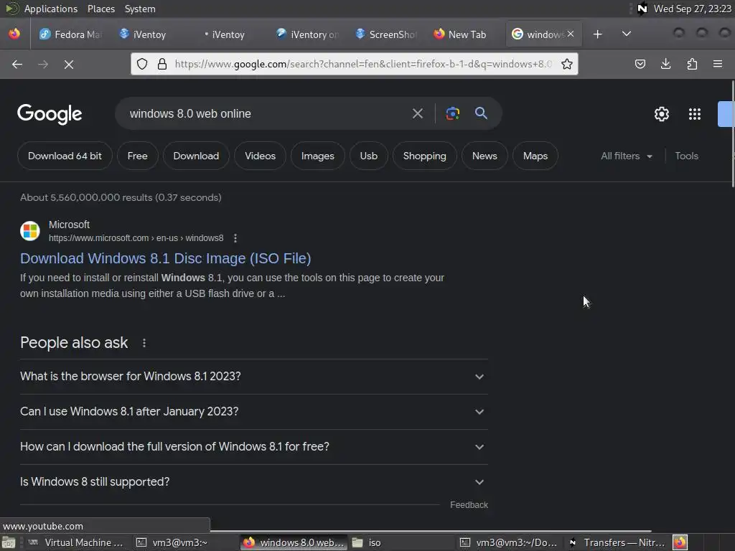This screenshot has height=551, width=735.
Task: Switch to the Fedora Mate tab
Action: [x=70, y=34]
